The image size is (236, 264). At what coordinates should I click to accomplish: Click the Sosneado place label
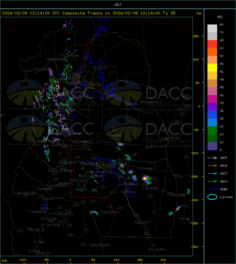(46, 189)
